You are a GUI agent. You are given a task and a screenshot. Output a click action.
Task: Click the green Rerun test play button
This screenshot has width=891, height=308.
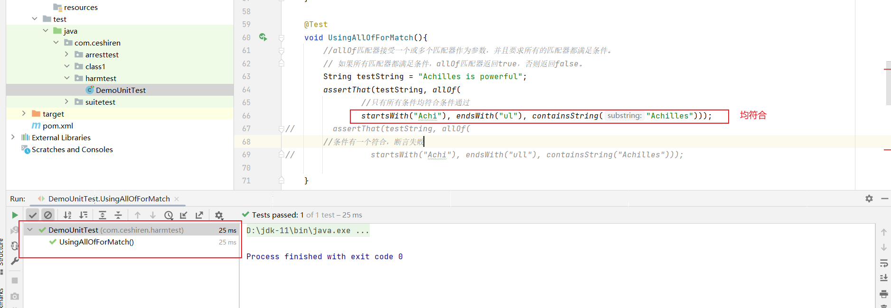pos(15,215)
